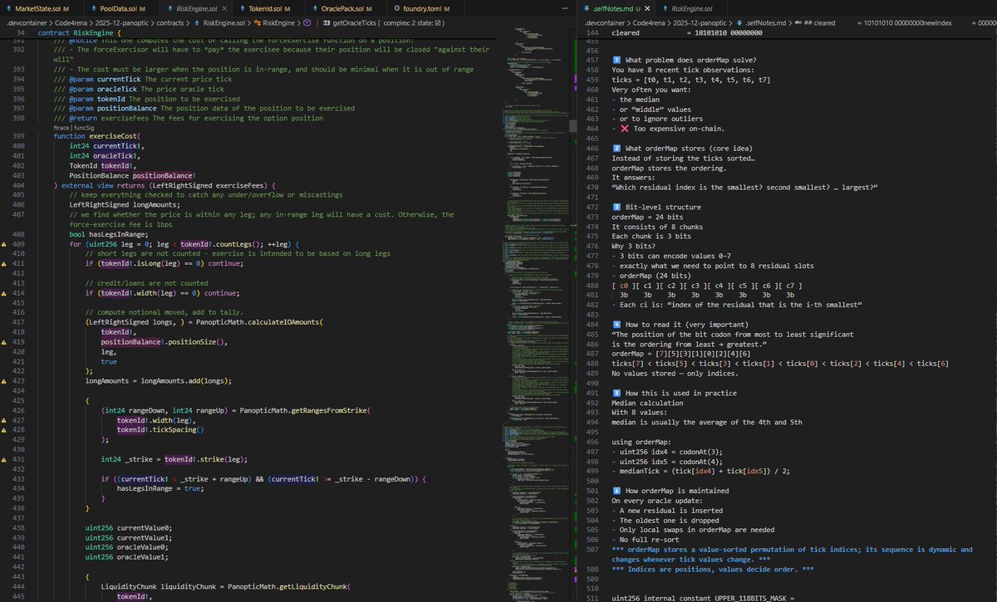Click line number 507 in notes editor

click(x=591, y=550)
